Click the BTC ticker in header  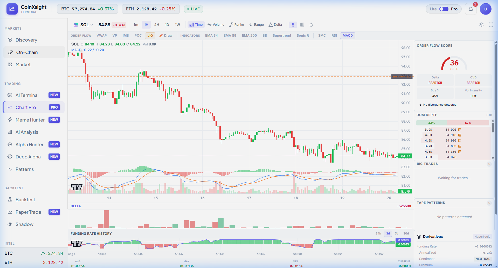[x=87, y=9]
